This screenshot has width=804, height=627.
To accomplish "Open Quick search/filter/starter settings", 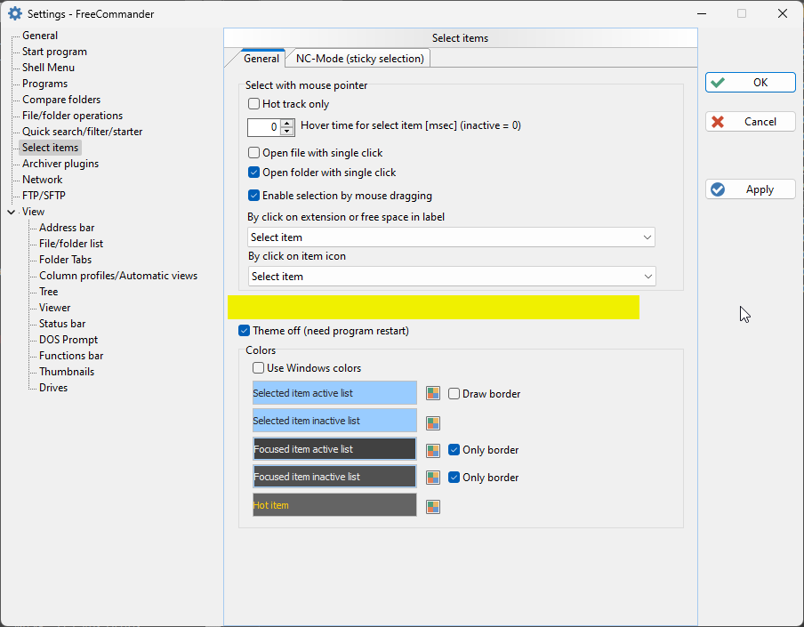I will (82, 132).
